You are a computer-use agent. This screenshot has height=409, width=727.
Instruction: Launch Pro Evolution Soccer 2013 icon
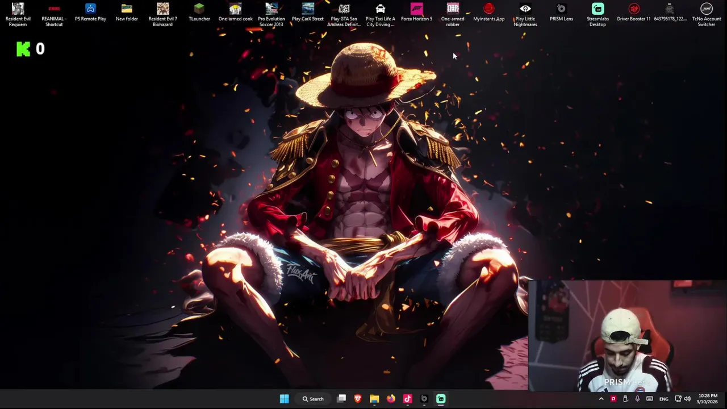(271, 14)
